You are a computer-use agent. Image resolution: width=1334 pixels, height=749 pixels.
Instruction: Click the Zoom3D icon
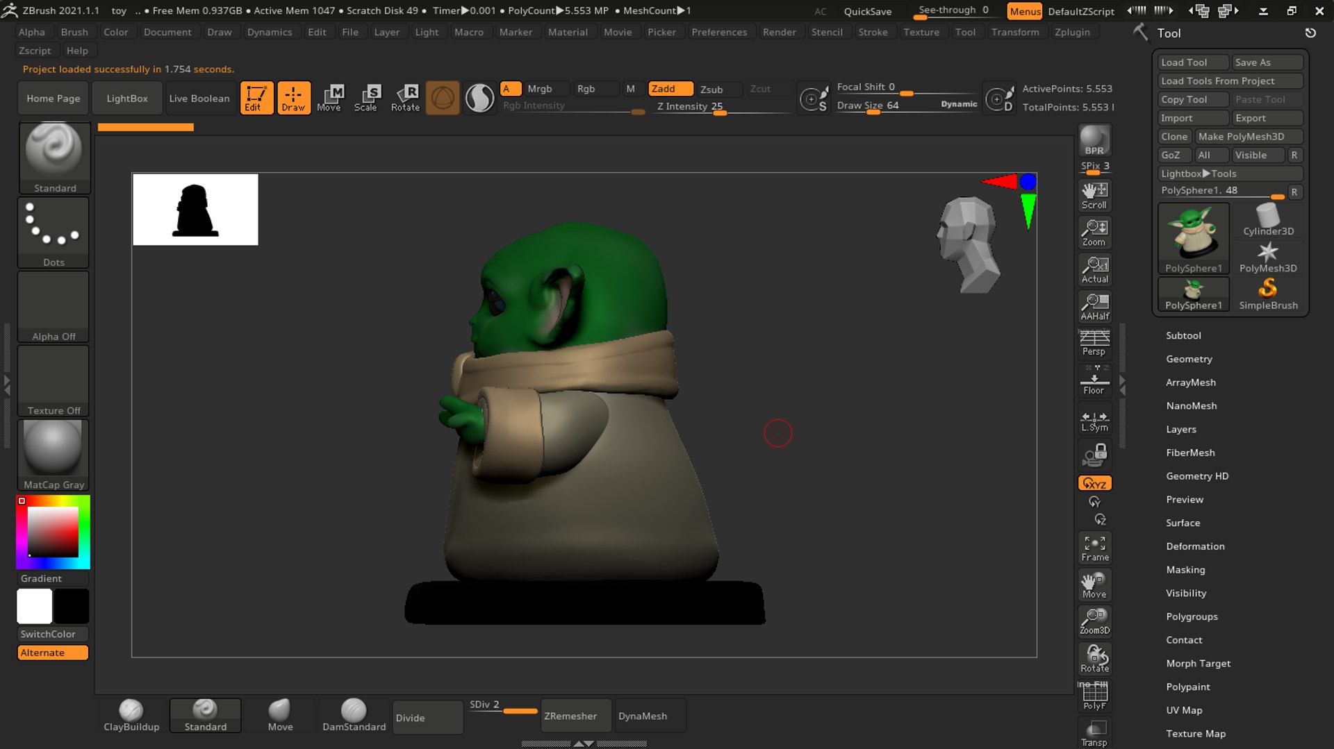(1094, 621)
